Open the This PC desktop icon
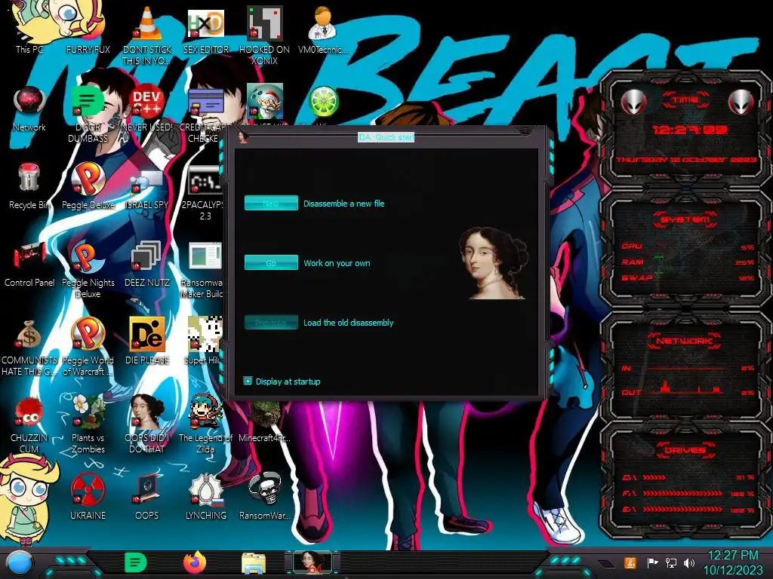 click(x=29, y=29)
